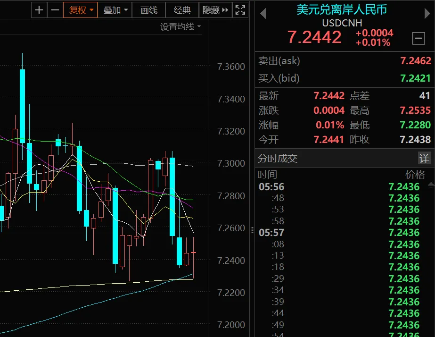
Task: Click 最低 value 7.2280
Action: click(x=415, y=125)
